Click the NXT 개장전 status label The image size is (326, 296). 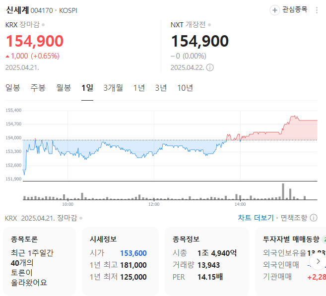point(188,25)
